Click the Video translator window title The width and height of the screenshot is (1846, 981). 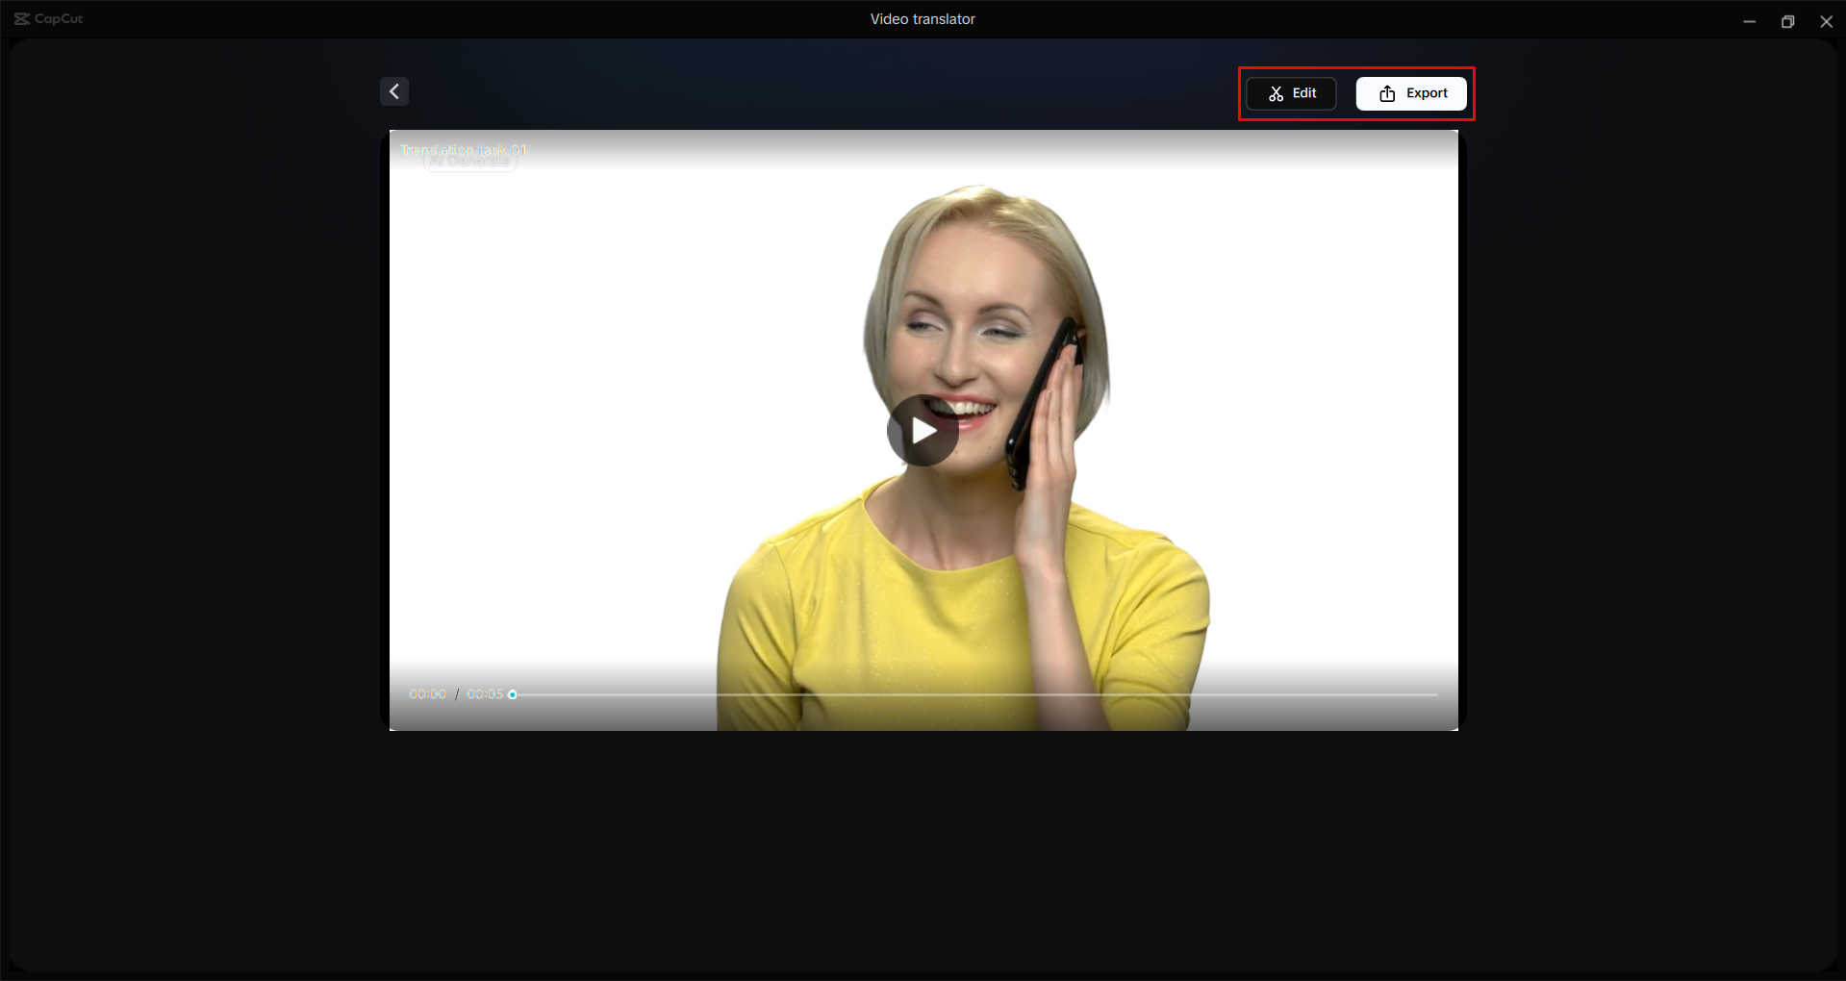coord(922,18)
